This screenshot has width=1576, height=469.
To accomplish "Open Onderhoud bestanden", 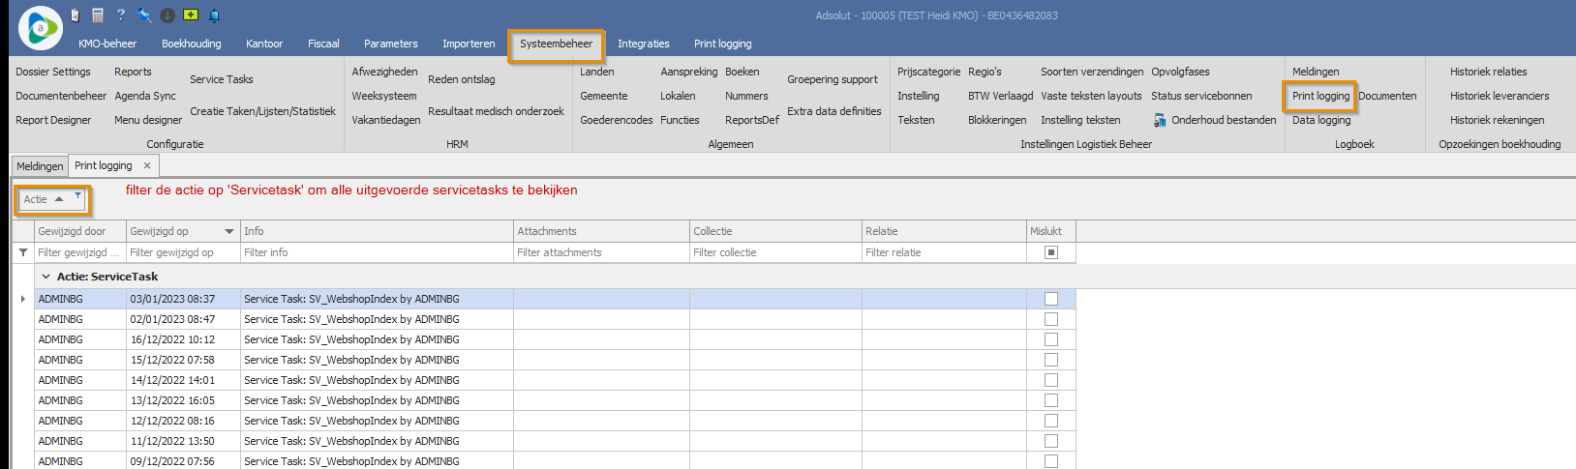I will click(1223, 120).
